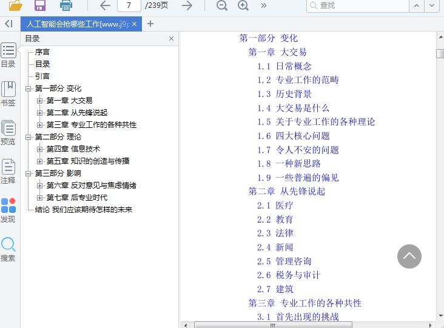Select 引言 in outline tree

tap(42, 76)
